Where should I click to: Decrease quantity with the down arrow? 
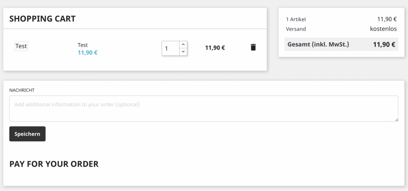[x=183, y=52]
